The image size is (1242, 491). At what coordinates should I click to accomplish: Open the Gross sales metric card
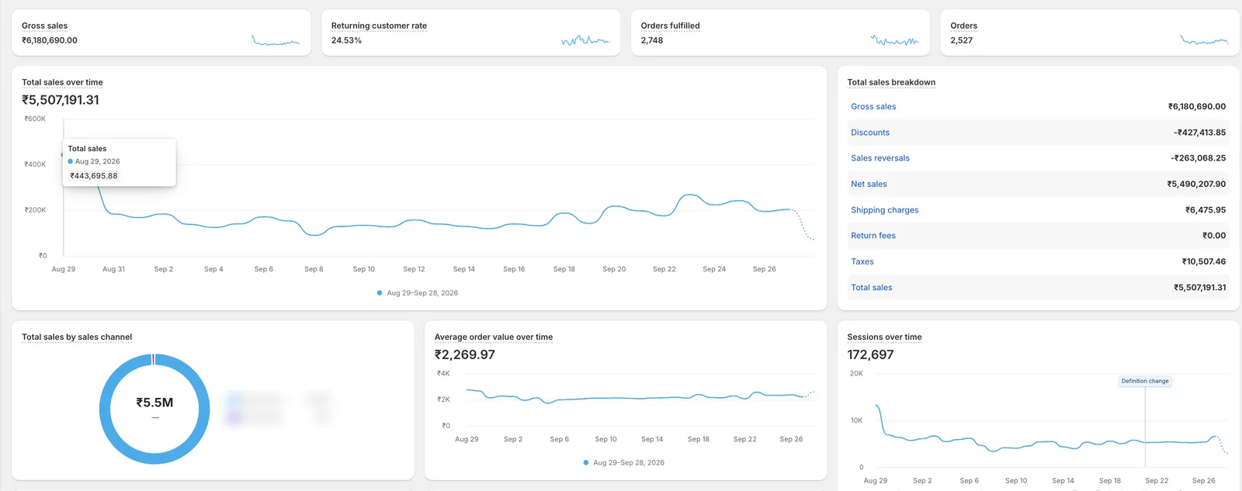161,33
